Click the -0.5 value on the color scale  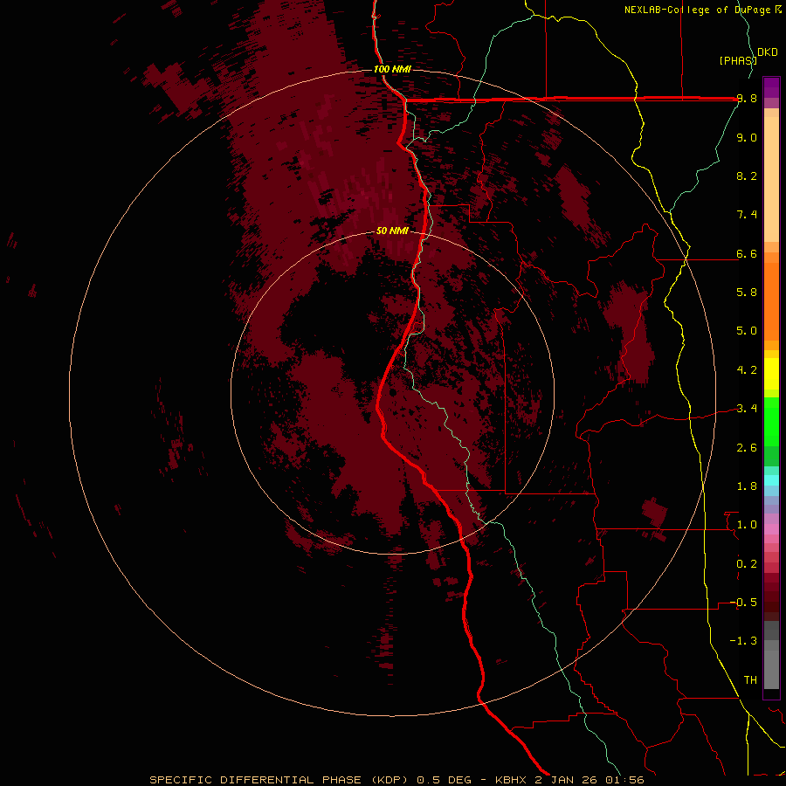(x=743, y=603)
